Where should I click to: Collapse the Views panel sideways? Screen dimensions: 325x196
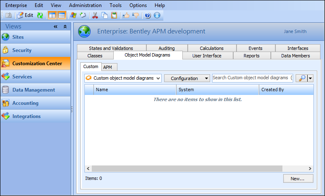56,26
